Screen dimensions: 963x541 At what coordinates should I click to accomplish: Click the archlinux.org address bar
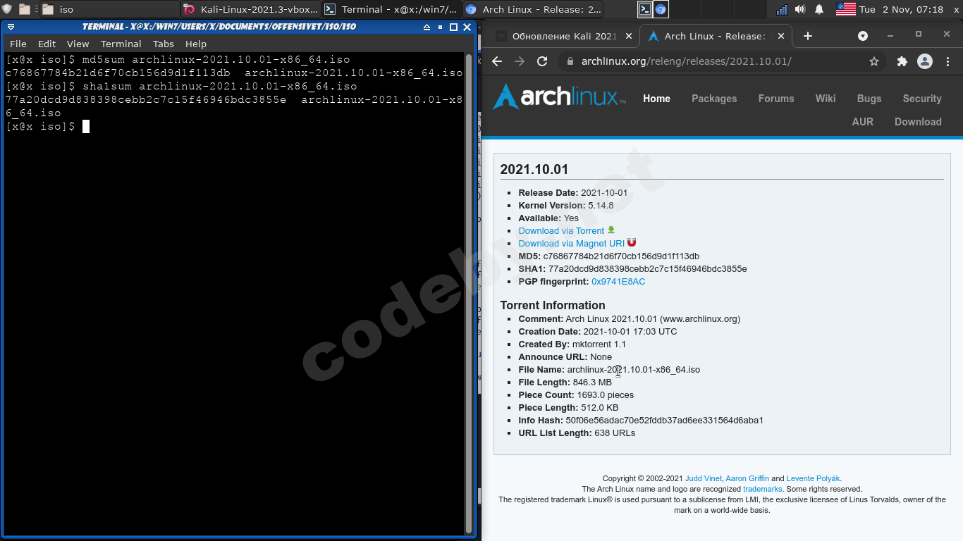pyautogui.click(x=721, y=61)
